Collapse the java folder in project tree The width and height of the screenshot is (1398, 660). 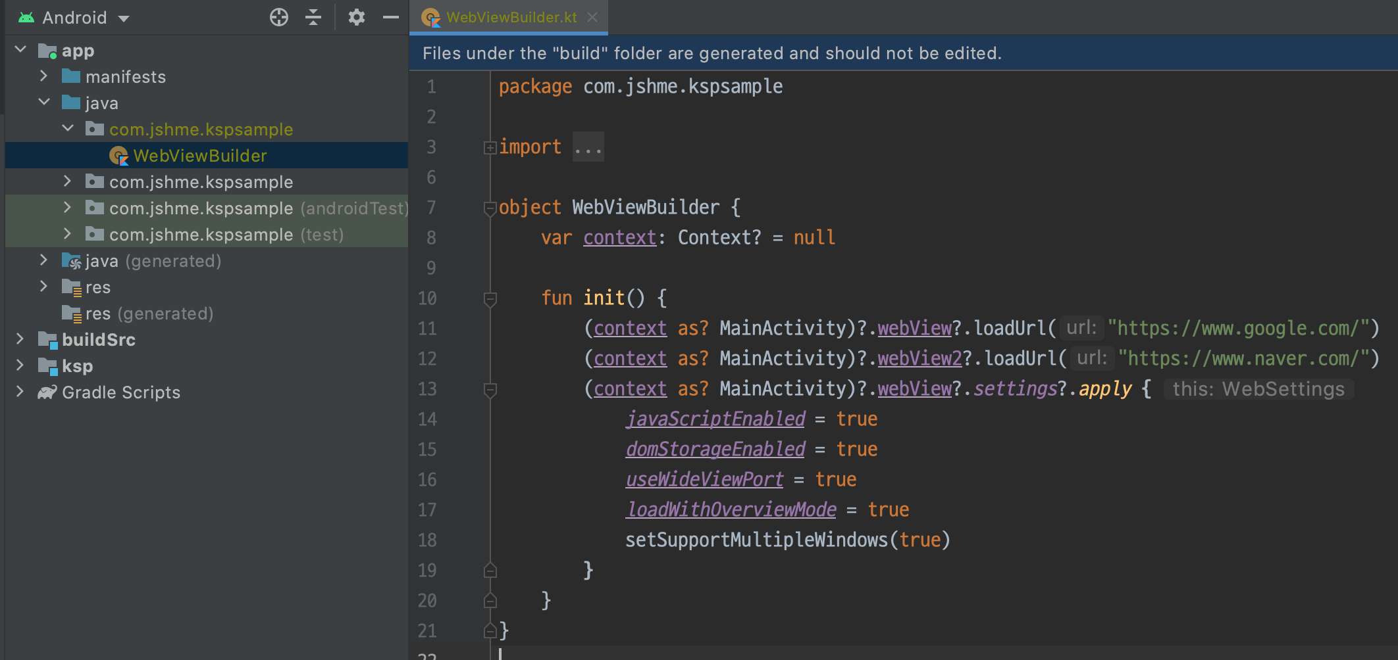pyautogui.click(x=44, y=103)
